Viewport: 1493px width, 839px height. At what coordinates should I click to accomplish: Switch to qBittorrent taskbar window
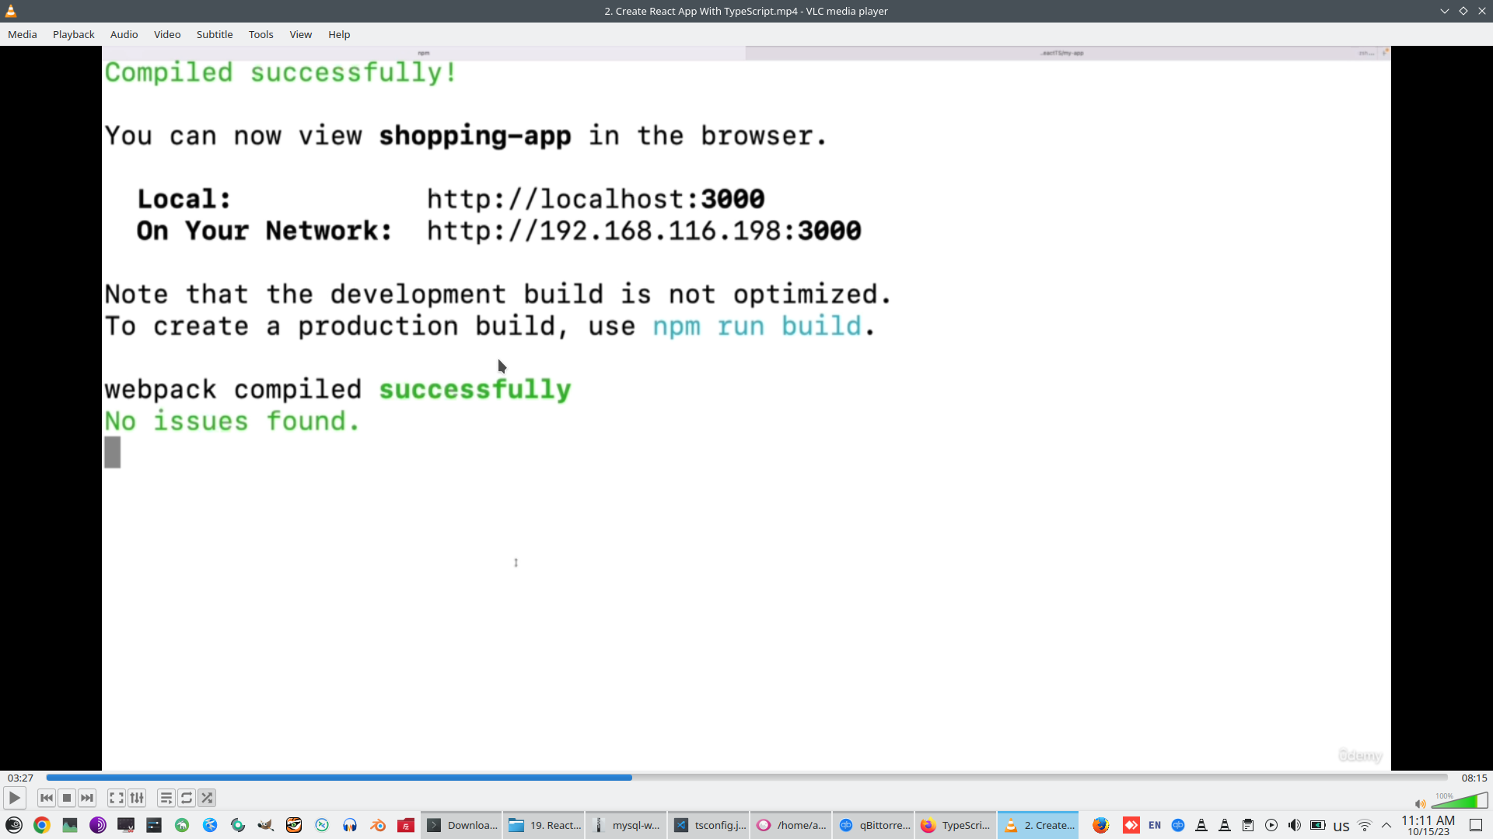(874, 825)
